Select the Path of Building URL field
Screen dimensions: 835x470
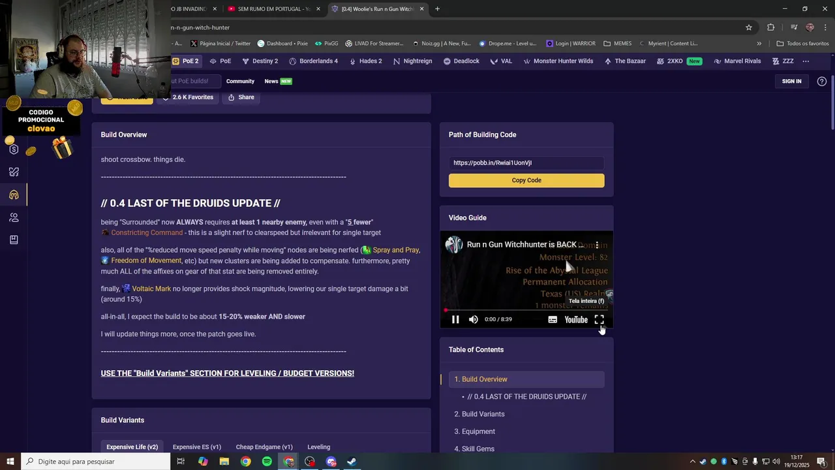coord(526,163)
